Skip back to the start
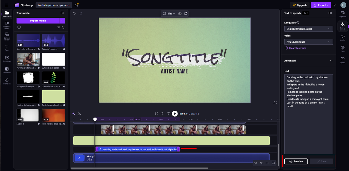 157,114
